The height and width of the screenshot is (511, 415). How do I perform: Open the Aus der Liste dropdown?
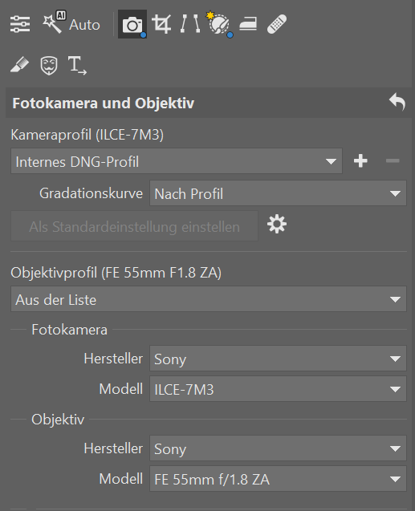[x=209, y=299]
